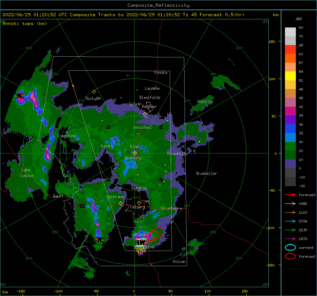
Task: Select the orange 111V track arrow
Action: tap(290, 212)
